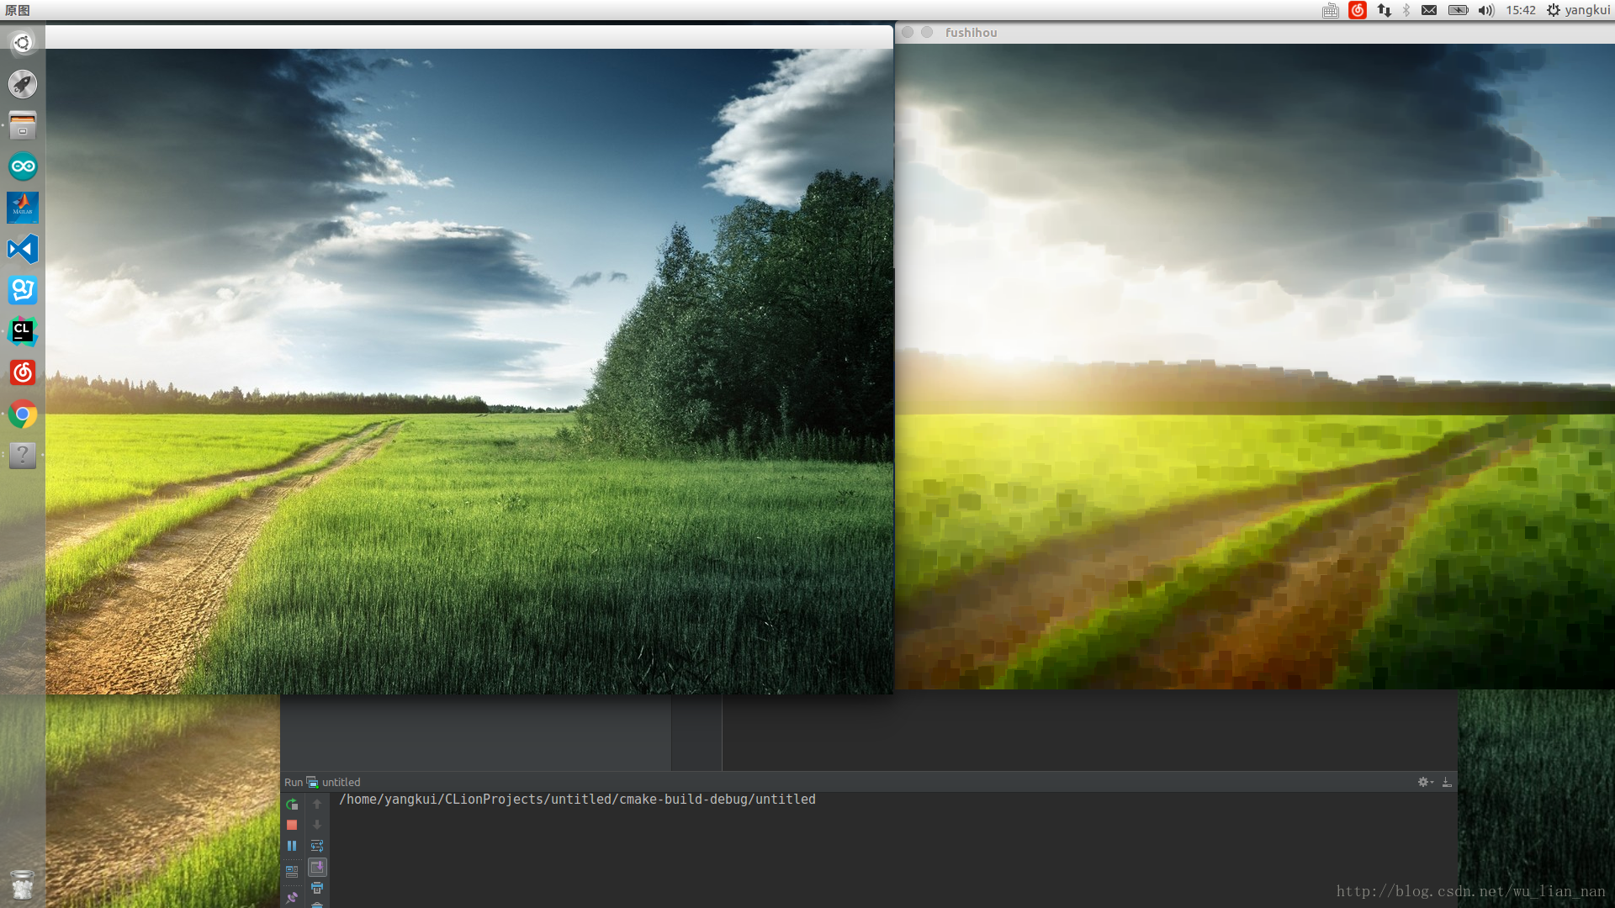Launch the Arduino IDE from the dock
The height and width of the screenshot is (908, 1615).
click(x=23, y=166)
